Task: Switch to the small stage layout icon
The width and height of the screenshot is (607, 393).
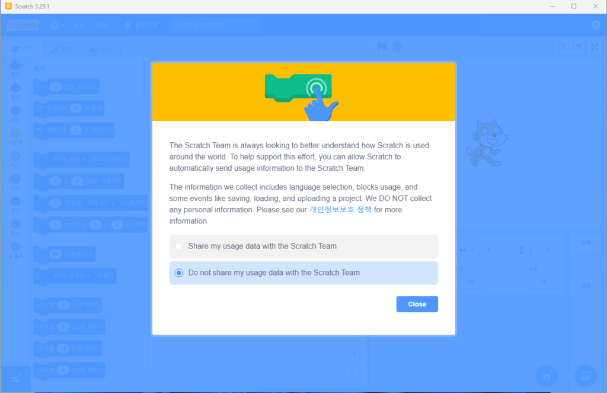Action: pyautogui.click(x=561, y=47)
